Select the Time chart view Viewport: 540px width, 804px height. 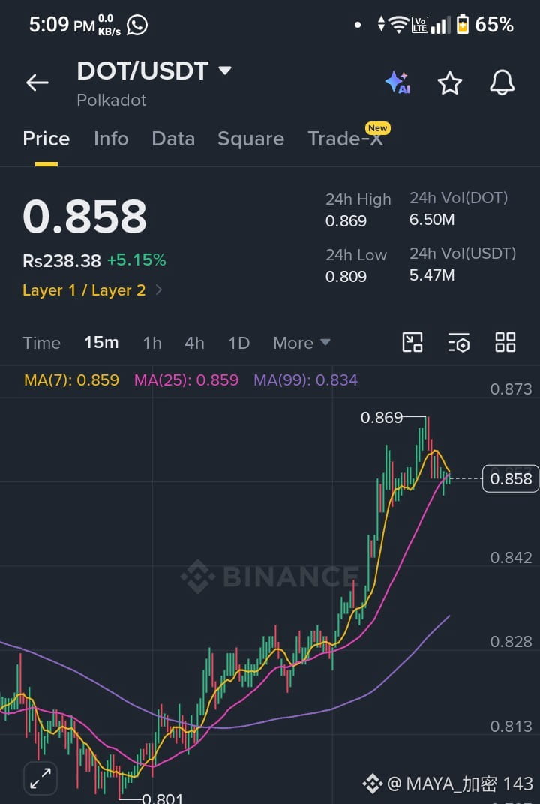click(x=41, y=343)
